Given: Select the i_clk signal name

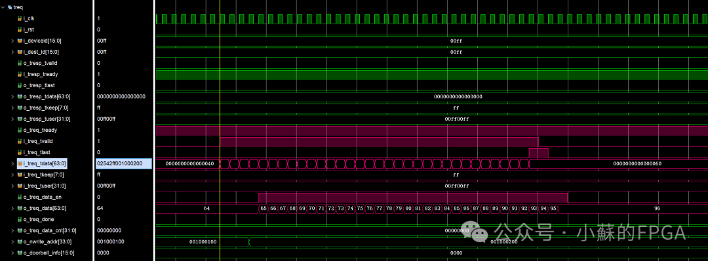Looking at the screenshot, I should (x=28, y=18).
